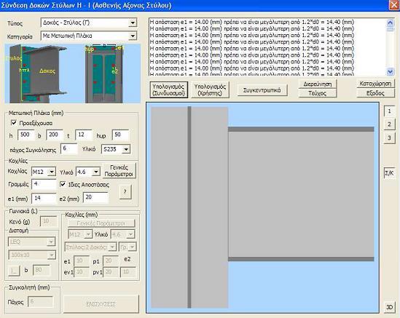400x318 pixels.
Task: Open Γενικές Παράμετροι for bolts
Action: pyautogui.click(x=119, y=170)
